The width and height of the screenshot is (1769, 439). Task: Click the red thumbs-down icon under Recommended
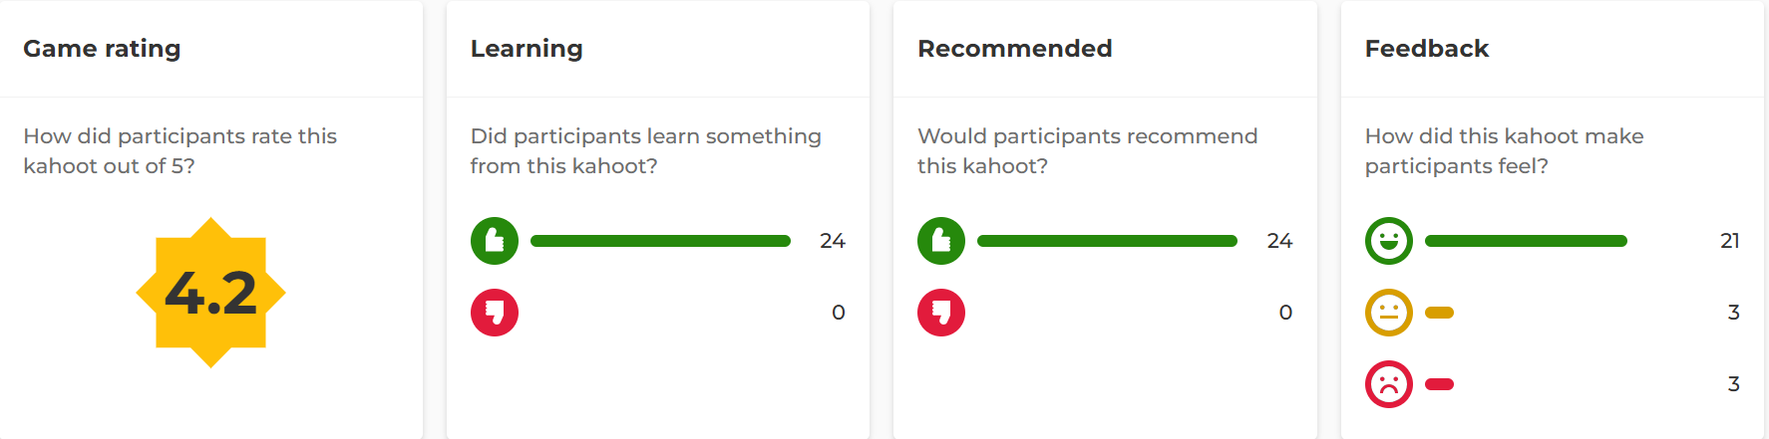(941, 313)
